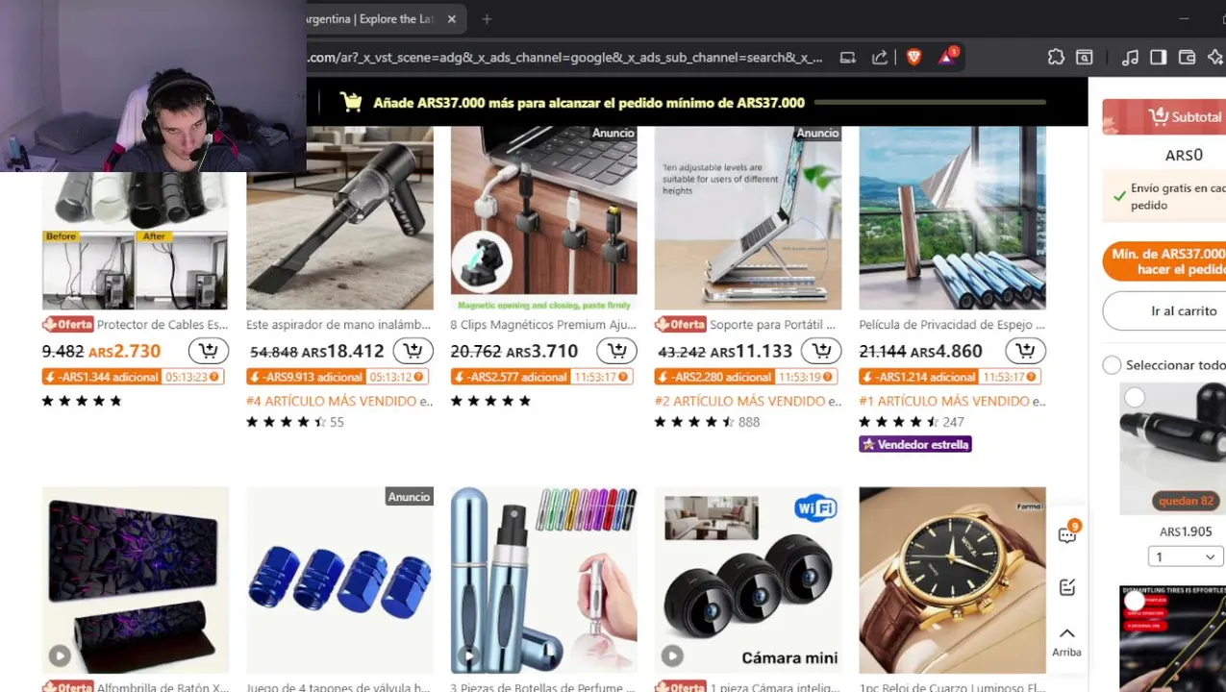Close the Argentina Explore tab
This screenshot has height=692, width=1226.
(x=452, y=19)
